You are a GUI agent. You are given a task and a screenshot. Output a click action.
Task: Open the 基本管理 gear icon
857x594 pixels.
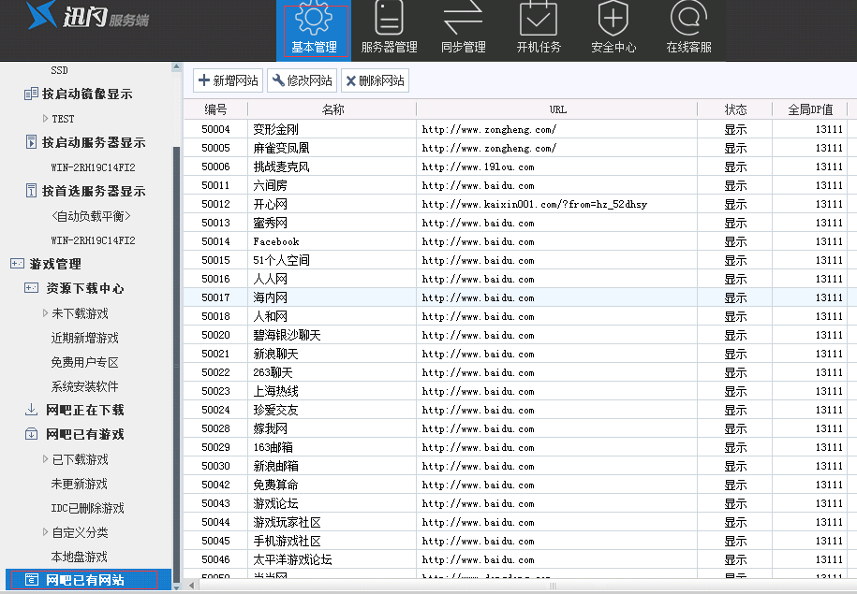pos(313,19)
